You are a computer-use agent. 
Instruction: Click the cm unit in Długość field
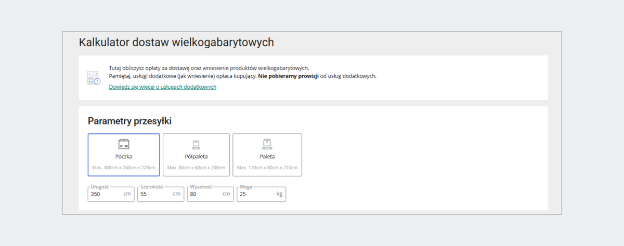(127, 194)
